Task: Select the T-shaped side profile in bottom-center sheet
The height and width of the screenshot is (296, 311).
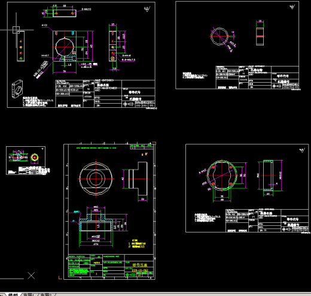Action: coord(138,179)
